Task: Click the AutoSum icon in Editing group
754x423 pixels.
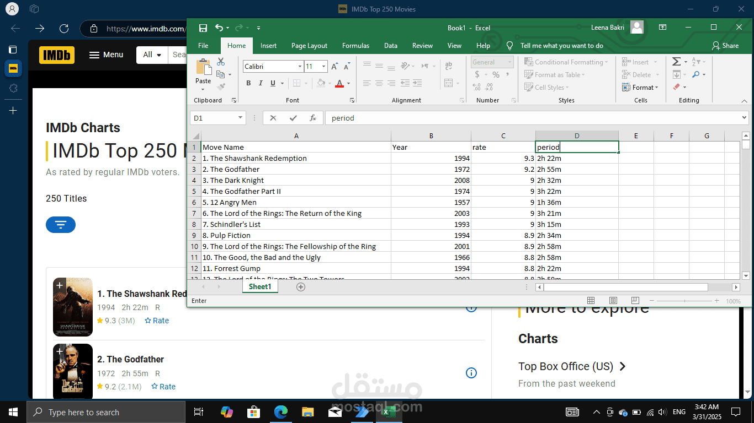Action: 676,62
